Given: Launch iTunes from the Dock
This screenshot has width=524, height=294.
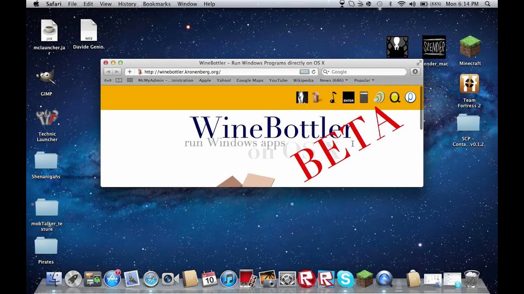Looking at the screenshot, I should [228, 279].
